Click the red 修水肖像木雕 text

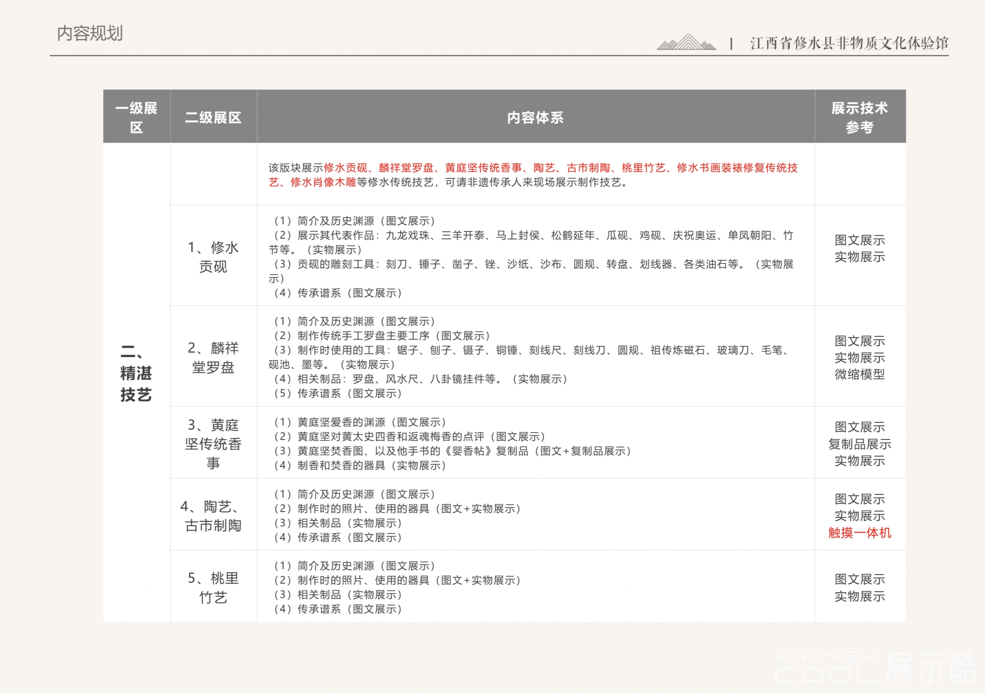[x=323, y=182]
